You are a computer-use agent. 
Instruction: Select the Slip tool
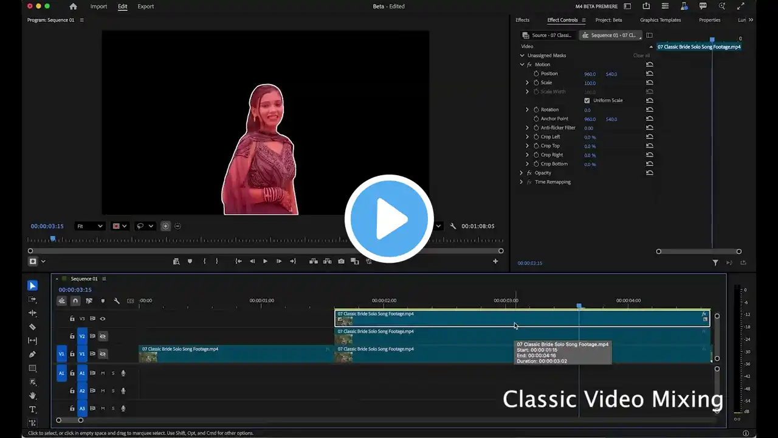[x=33, y=341]
